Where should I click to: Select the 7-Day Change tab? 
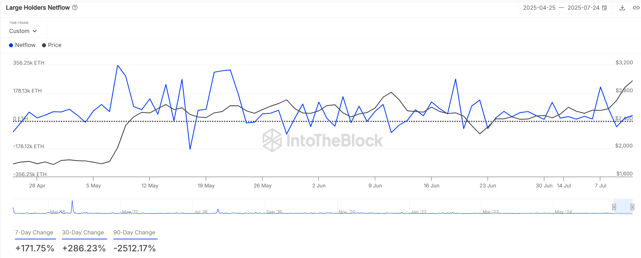(34, 232)
